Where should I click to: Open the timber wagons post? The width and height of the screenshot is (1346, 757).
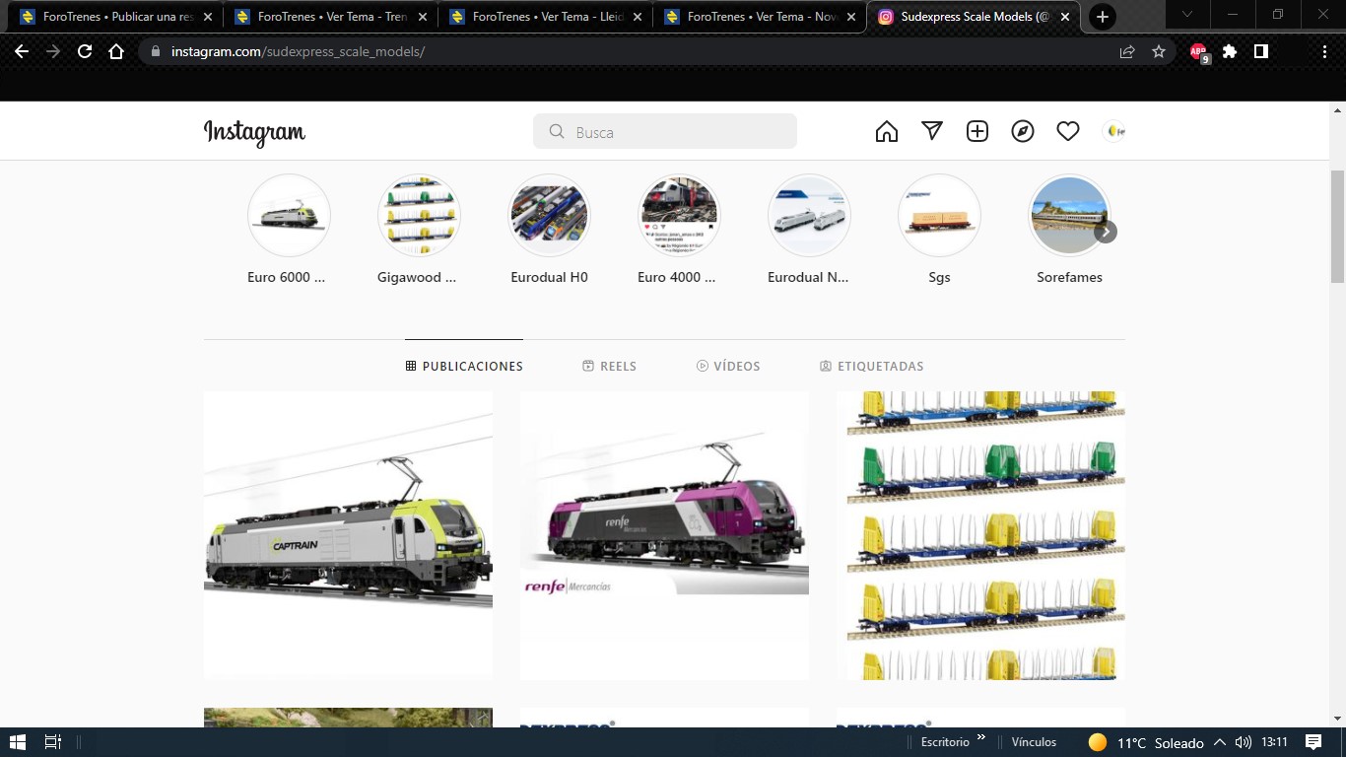coord(980,536)
